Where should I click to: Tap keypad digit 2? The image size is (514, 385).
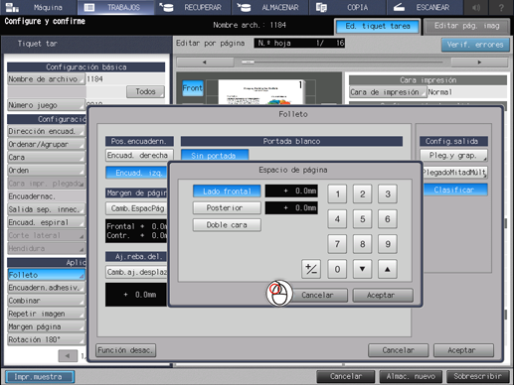coord(362,193)
